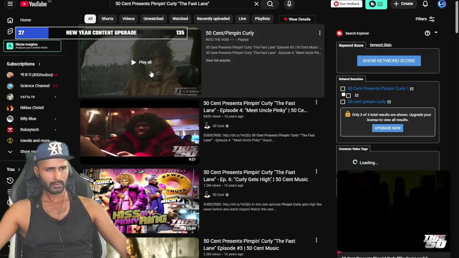Open the YATTA TV channel avatar
459x258 pixels.
pyautogui.click(x=10, y=97)
